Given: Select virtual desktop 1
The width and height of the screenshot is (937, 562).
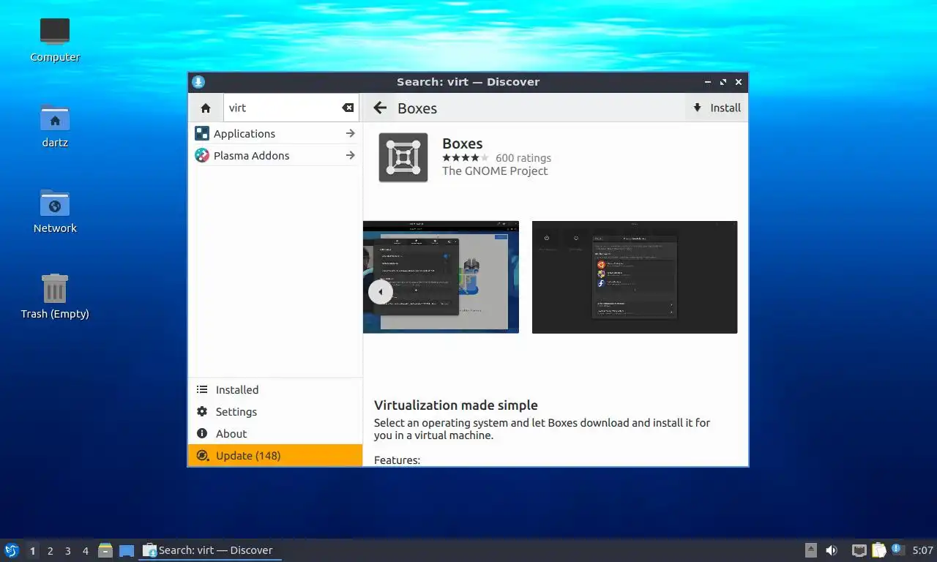Looking at the screenshot, I should tap(32, 551).
